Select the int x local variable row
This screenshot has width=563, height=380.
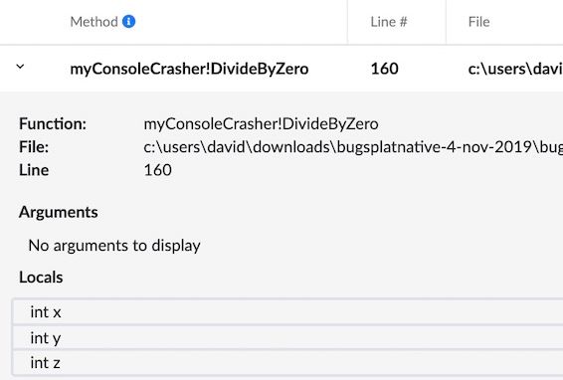coord(287,311)
